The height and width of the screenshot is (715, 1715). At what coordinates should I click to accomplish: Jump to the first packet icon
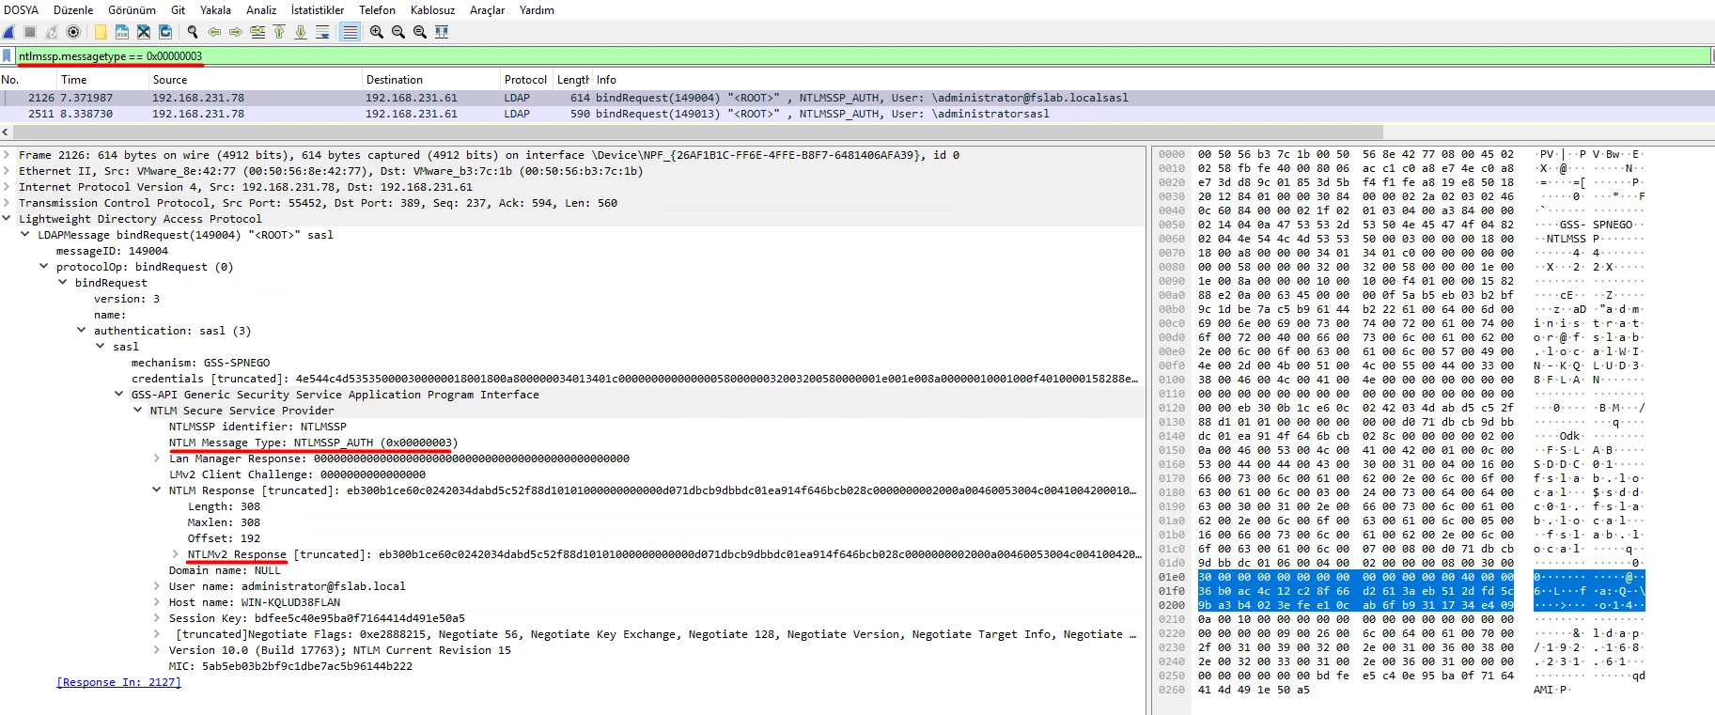(x=279, y=32)
